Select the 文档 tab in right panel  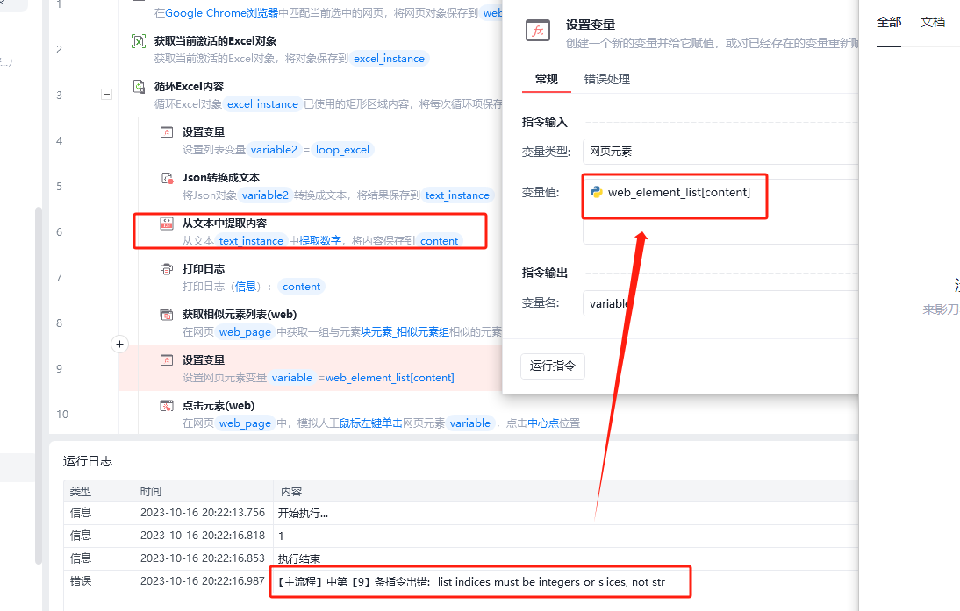pos(933,23)
